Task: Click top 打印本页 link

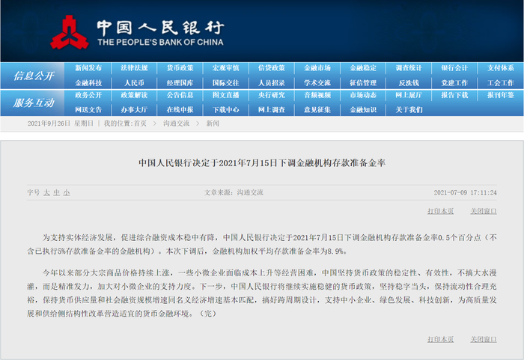Action: tap(440, 211)
